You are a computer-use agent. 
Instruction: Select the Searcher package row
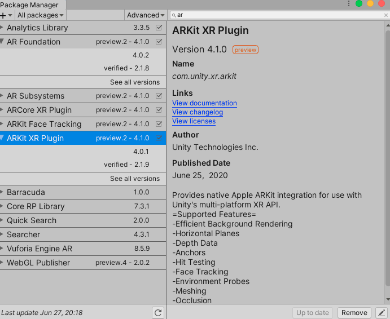coord(83,234)
